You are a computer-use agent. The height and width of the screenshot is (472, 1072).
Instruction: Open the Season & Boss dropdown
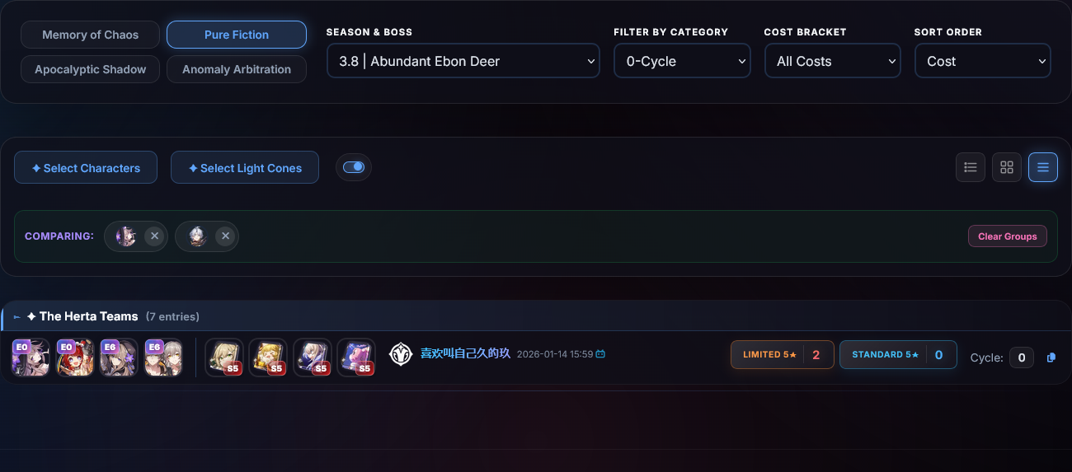463,61
